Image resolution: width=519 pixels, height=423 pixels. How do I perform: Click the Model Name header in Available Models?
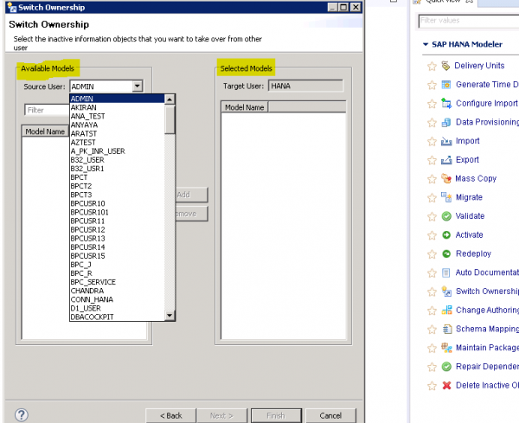pos(45,131)
